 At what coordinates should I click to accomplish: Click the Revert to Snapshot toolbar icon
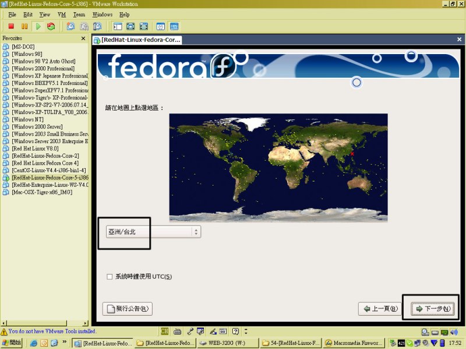[x=84, y=26]
